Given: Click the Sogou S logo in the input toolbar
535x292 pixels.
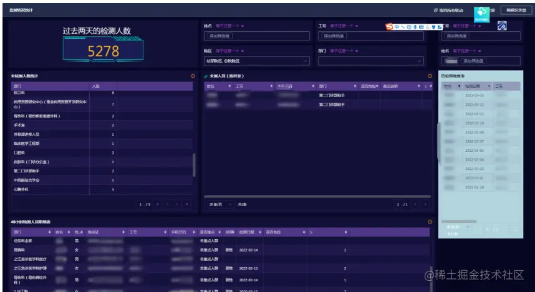Looking at the screenshot, I should coord(389,27).
